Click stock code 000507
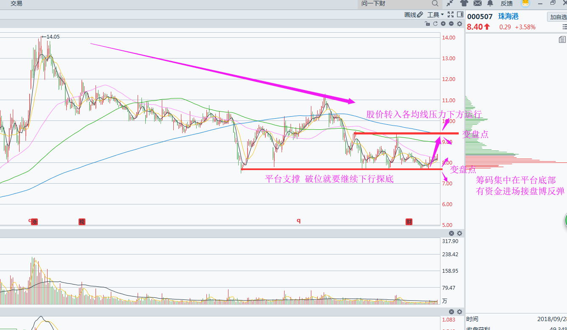The image size is (567, 330). click(x=480, y=17)
